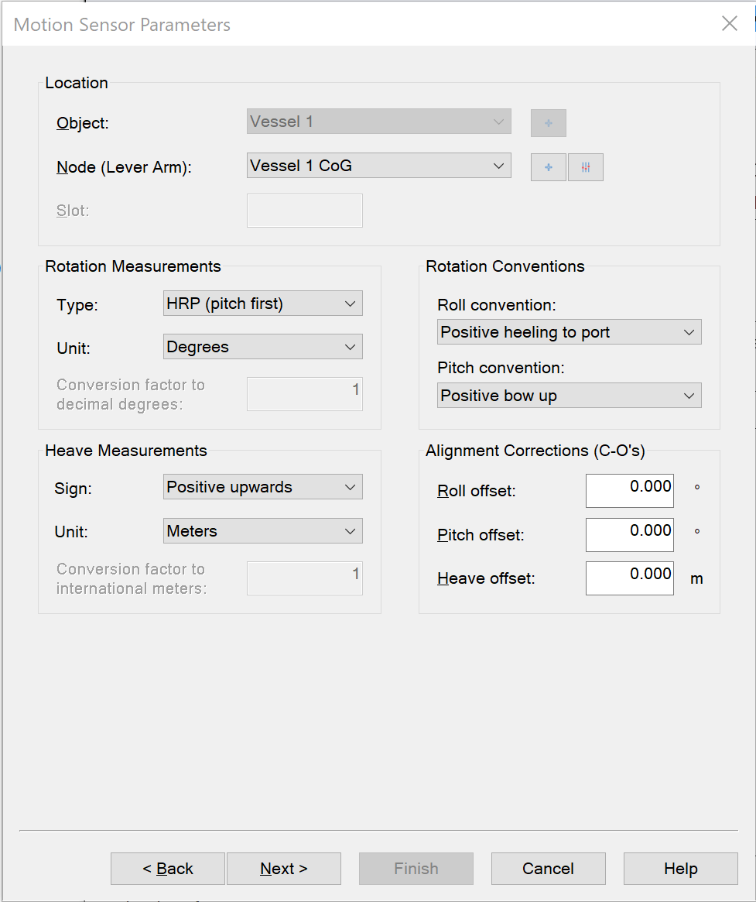The image size is (756, 902).
Task: Go to the next wizard page
Action: point(283,869)
